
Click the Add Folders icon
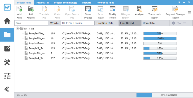(x=31, y=9)
